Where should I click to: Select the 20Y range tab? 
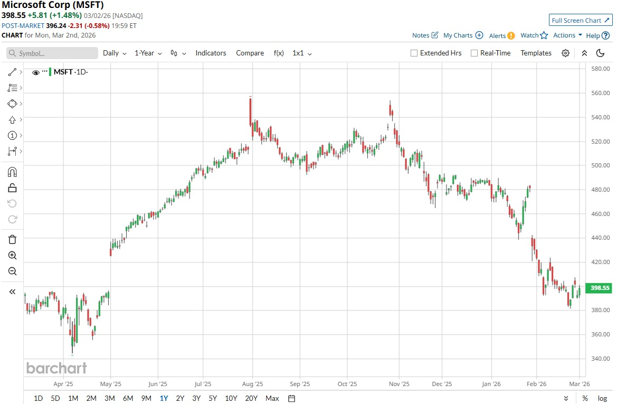click(251, 399)
